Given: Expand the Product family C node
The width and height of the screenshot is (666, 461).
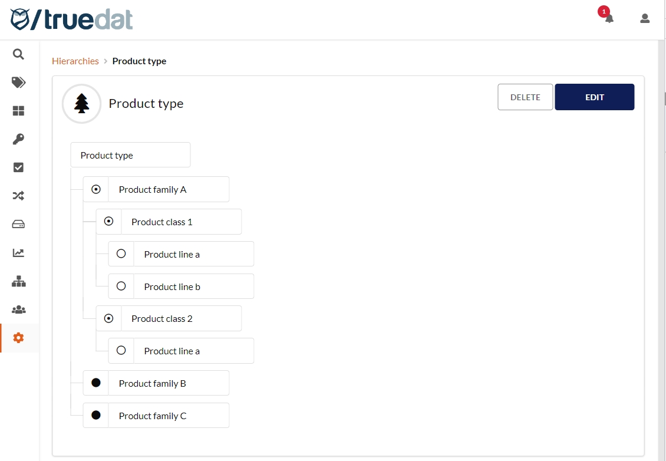Looking at the screenshot, I should click(96, 416).
